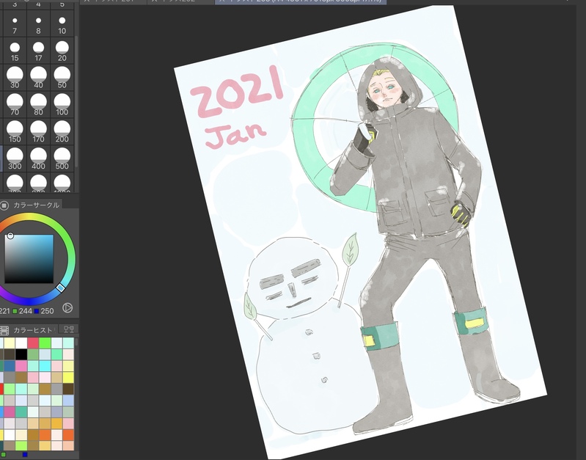Select the 400 brush size
Viewport: 586px width, 460px height.
(x=38, y=158)
